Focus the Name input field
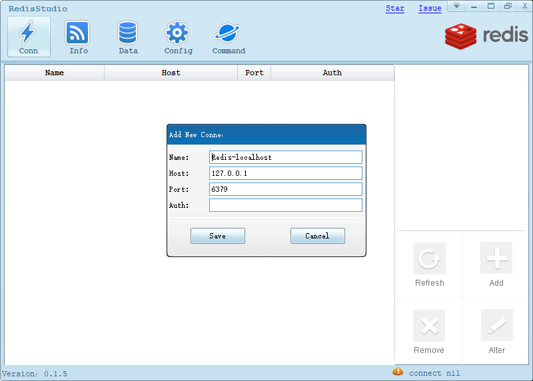533x381 pixels. (285, 157)
